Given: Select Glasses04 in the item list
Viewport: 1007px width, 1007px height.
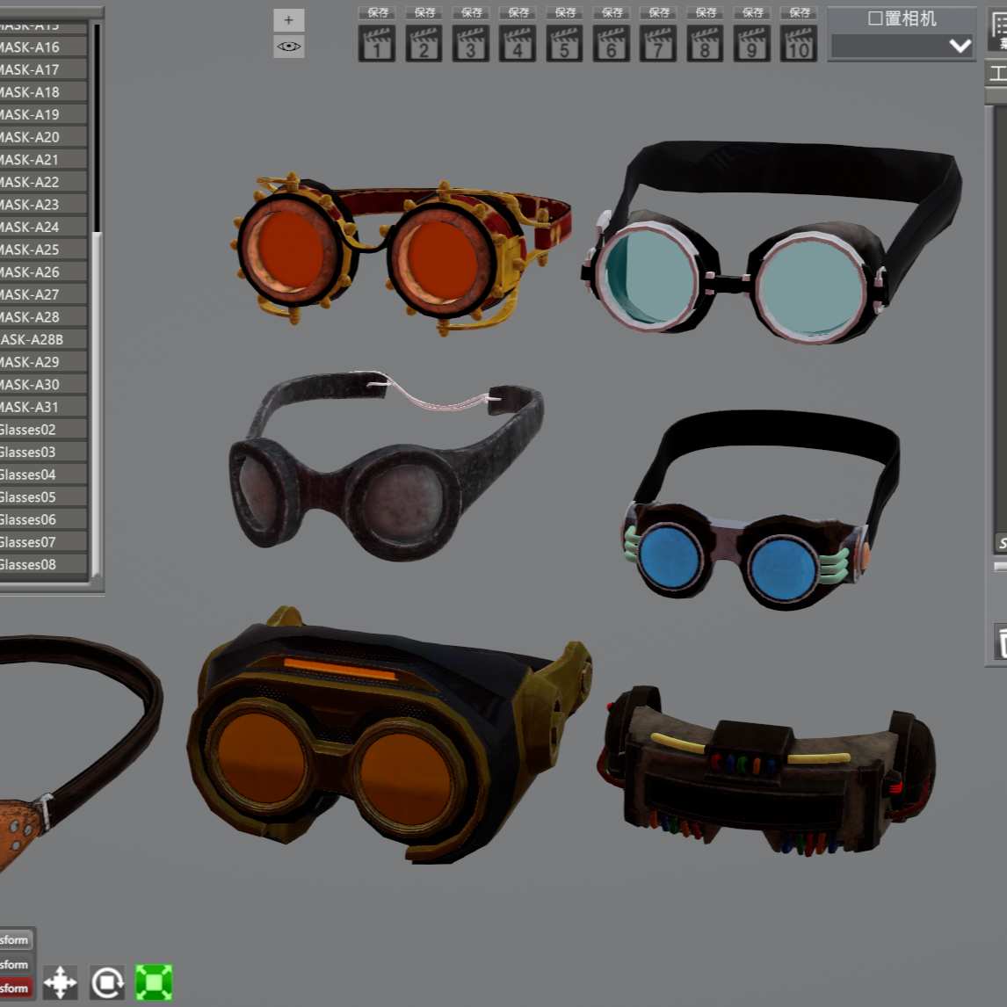Looking at the screenshot, I should pyautogui.click(x=43, y=474).
